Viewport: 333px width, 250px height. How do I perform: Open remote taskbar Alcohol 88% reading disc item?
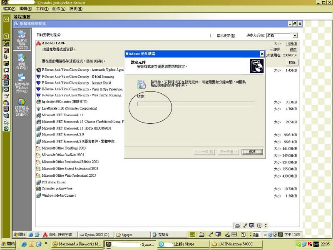(60, 235)
